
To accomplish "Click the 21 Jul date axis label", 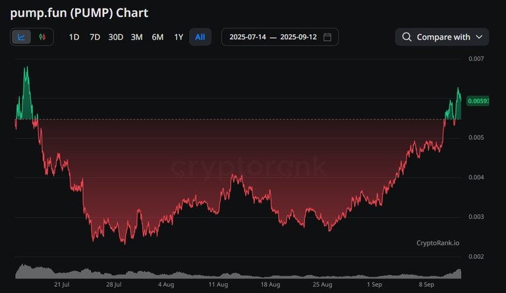I will (62, 284).
